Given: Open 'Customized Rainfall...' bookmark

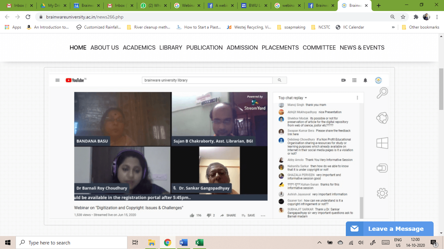Looking at the screenshot, I should pos(98,27).
